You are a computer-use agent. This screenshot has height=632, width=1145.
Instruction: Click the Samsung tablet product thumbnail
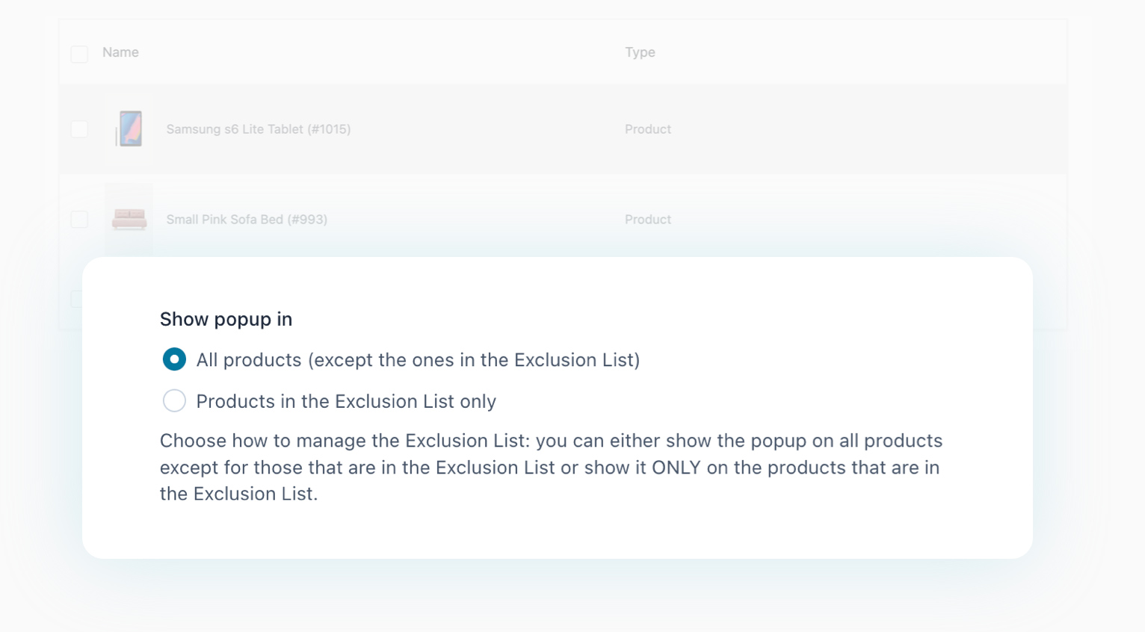point(129,128)
